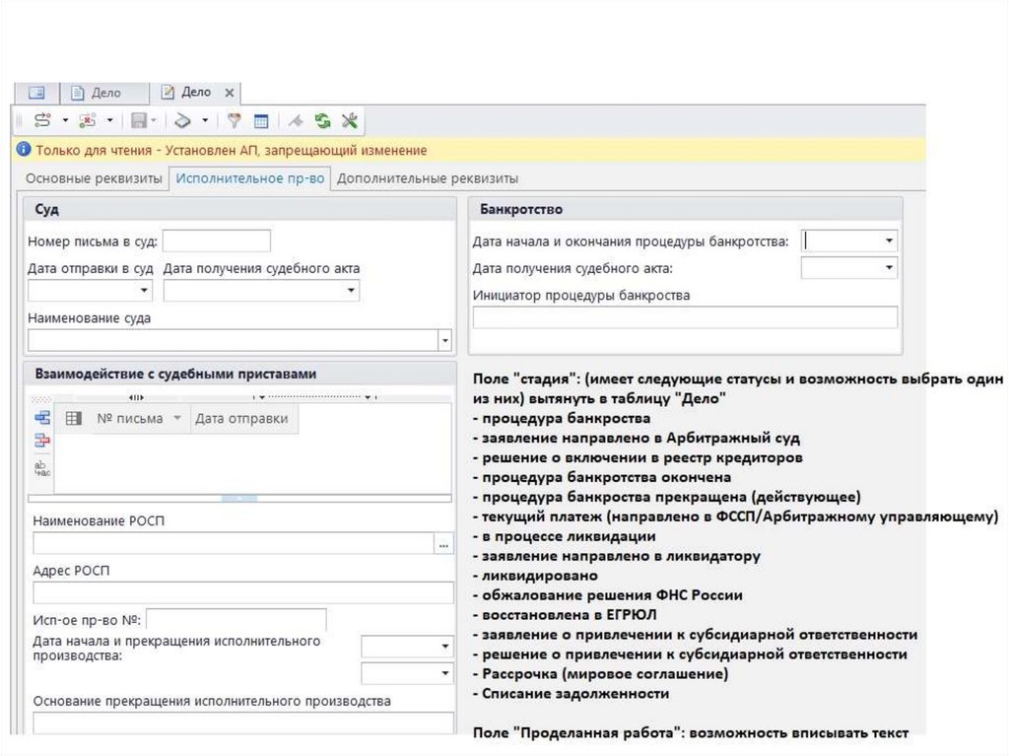The width and height of the screenshot is (1009, 756).
Task: Open the tools wrench settings icon
Action: click(349, 120)
